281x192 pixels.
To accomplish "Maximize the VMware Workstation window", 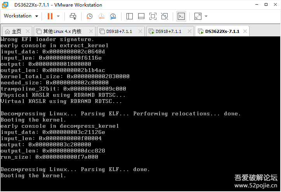I will (266, 5).
